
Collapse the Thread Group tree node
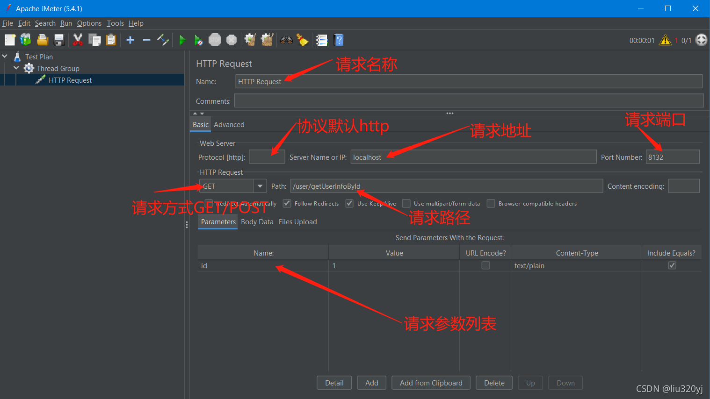16,68
